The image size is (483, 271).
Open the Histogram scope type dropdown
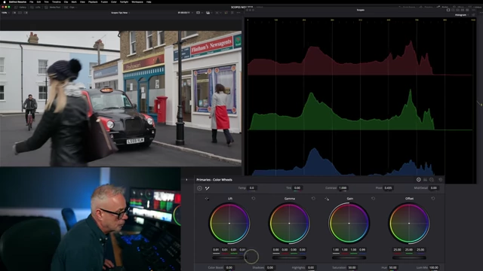[x=462, y=15]
